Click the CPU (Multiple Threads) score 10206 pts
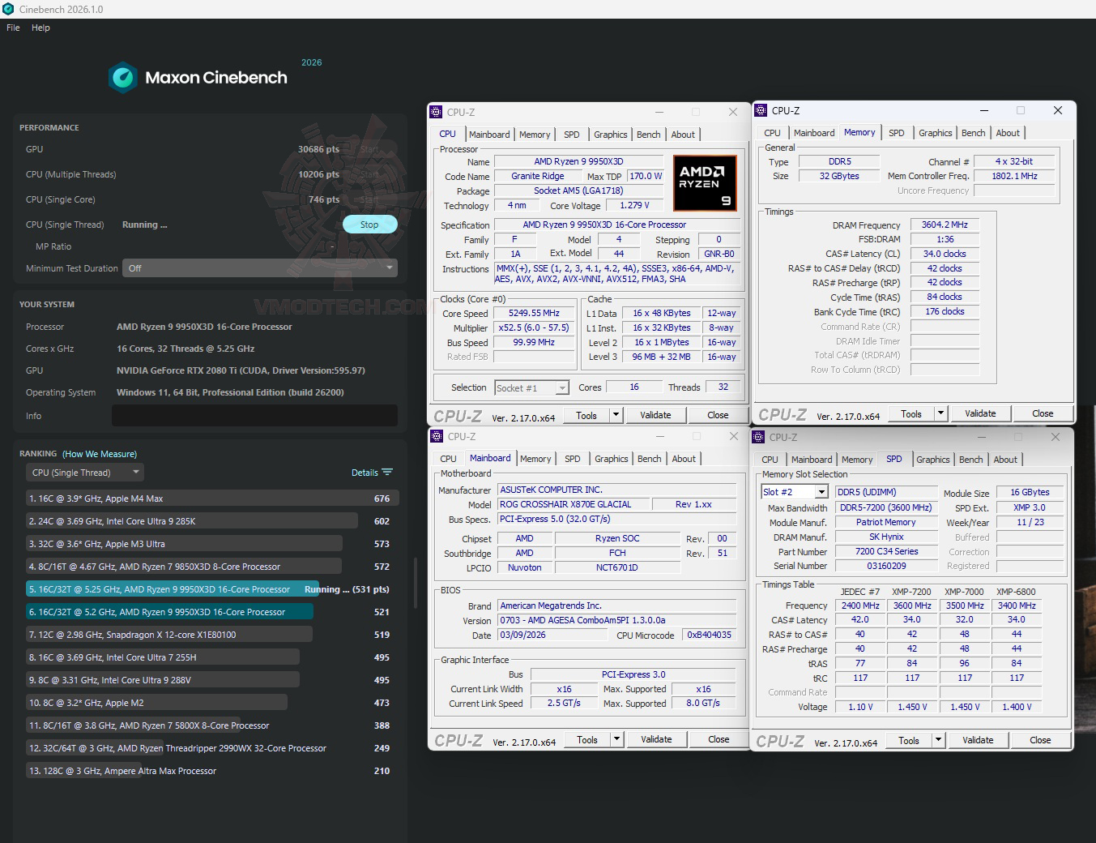The height and width of the screenshot is (843, 1096). click(318, 174)
